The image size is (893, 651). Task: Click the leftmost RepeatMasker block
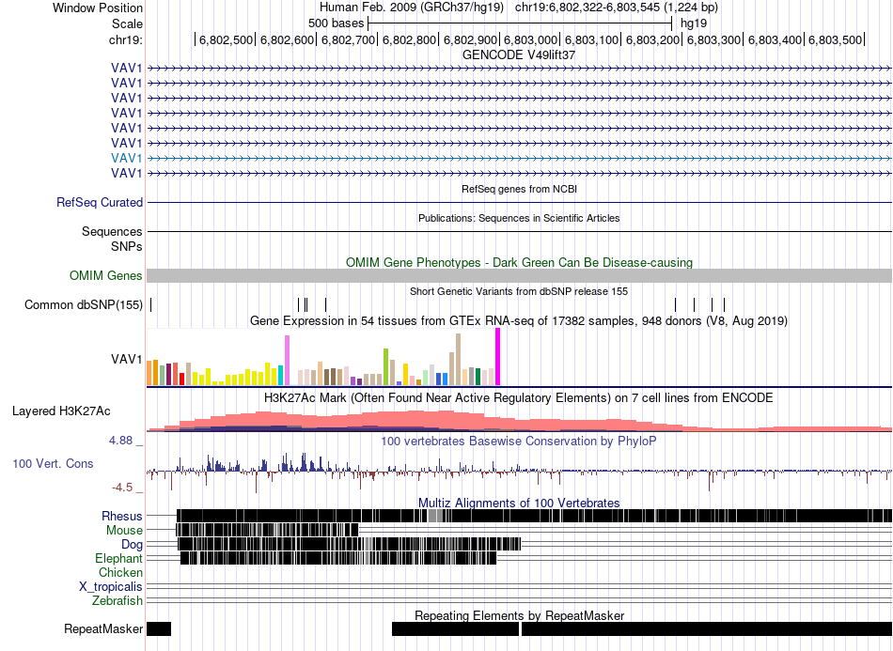pos(159,628)
